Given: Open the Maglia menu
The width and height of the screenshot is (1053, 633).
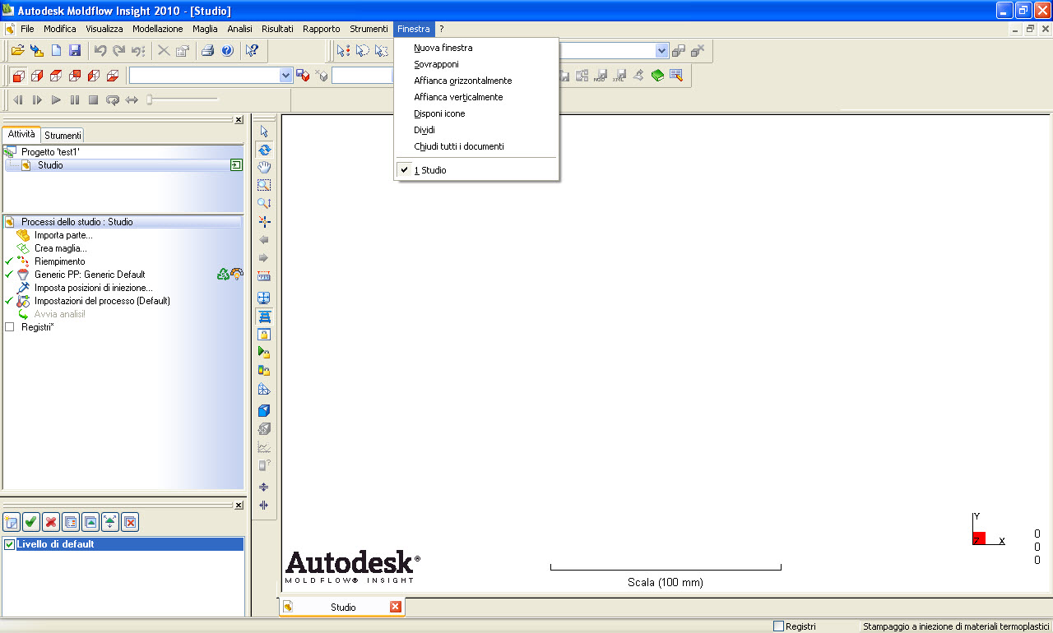Looking at the screenshot, I should coord(205,29).
